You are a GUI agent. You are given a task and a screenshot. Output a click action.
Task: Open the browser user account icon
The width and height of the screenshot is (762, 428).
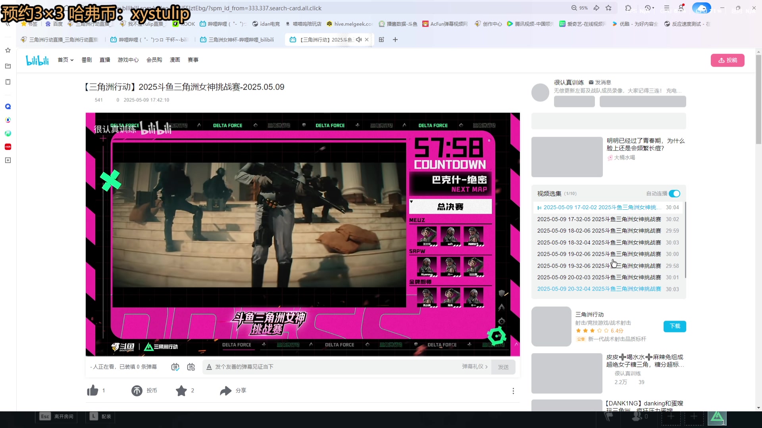[x=681, y=8]
